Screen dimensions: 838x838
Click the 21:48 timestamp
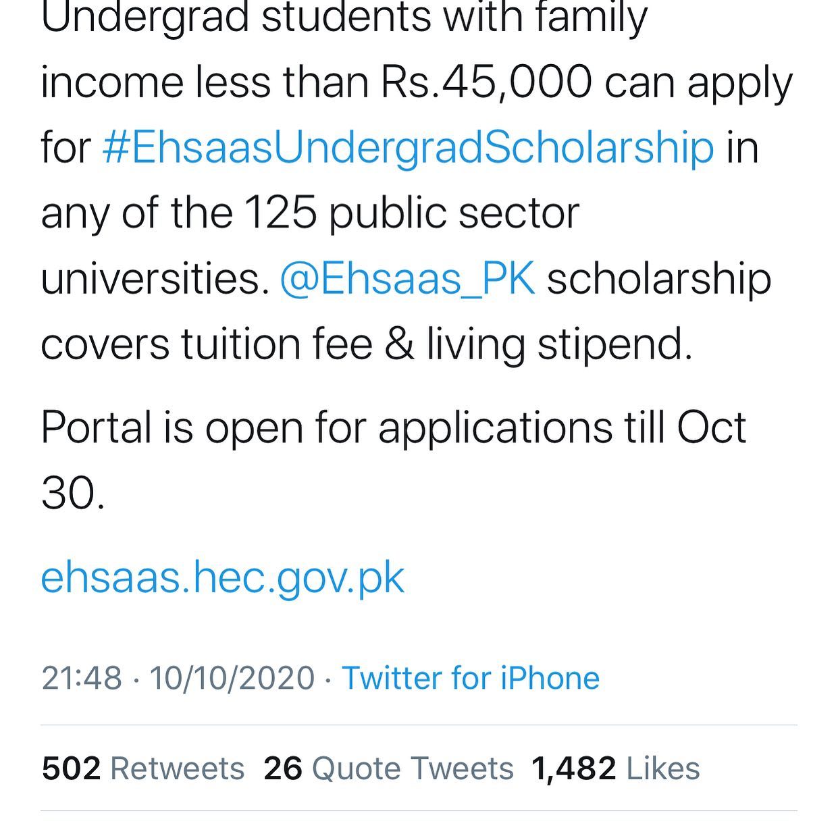82,678
